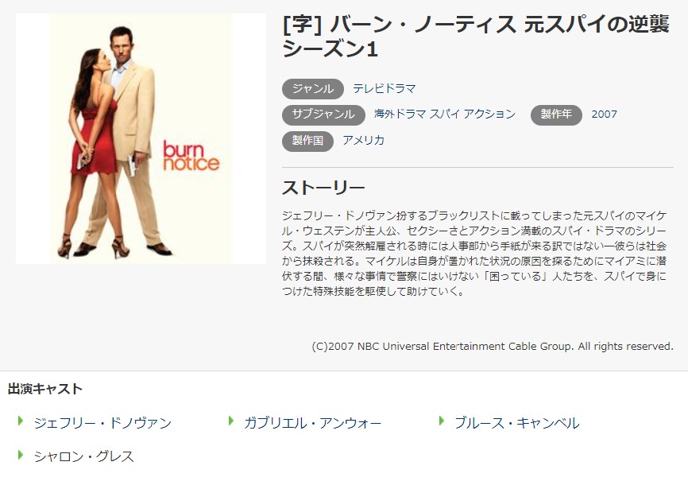Select the 海外ドラマ subgenre link
Screen dimensions: 688x485
pos(400,114)
